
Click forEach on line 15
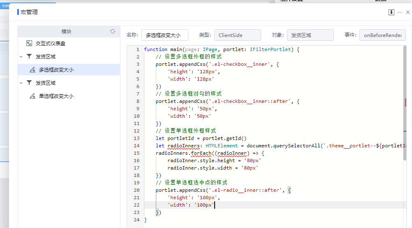coord(201,153)
